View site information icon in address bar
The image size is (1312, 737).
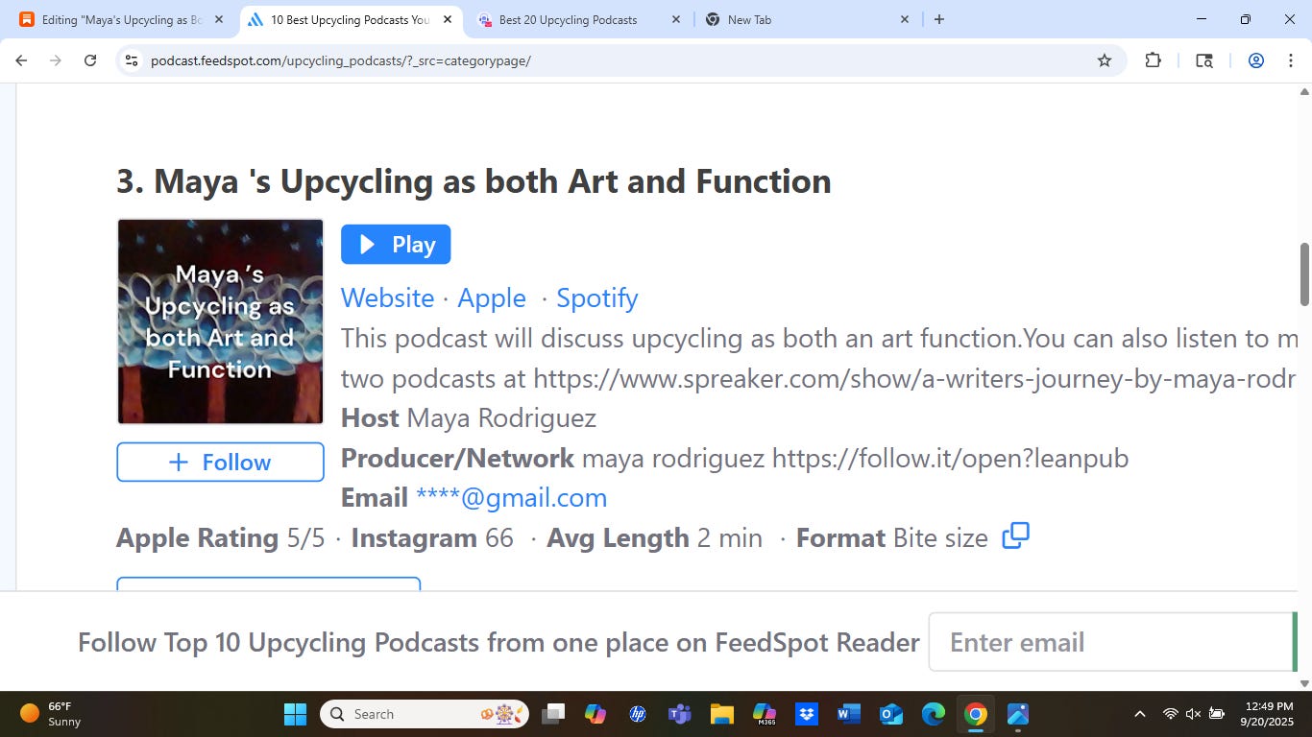click(x=133, y=60)
